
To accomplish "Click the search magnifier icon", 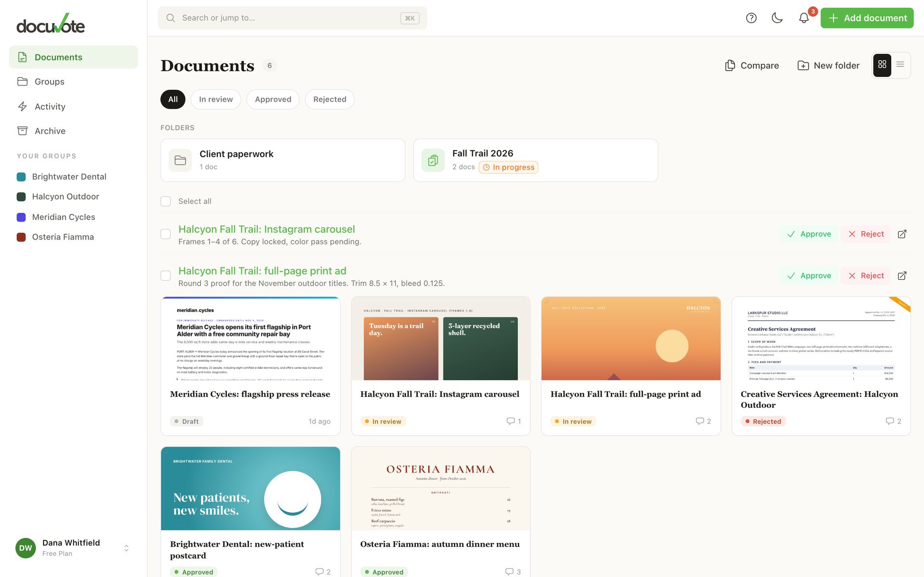I will 170,18.
